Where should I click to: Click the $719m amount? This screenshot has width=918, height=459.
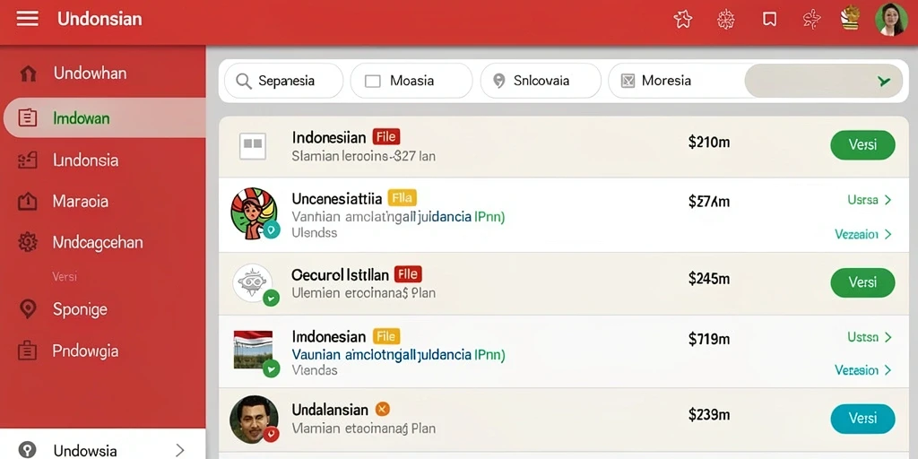click(x=709, y=338)
